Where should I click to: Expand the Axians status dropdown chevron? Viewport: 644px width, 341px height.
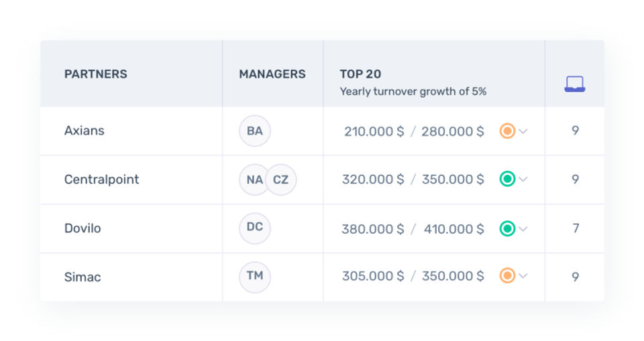[x=523, y=131]
